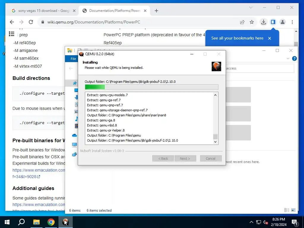Open the File tab in File Explorer
The height and width of the screenshot is (228, 304).
click(x=73, y=59)
